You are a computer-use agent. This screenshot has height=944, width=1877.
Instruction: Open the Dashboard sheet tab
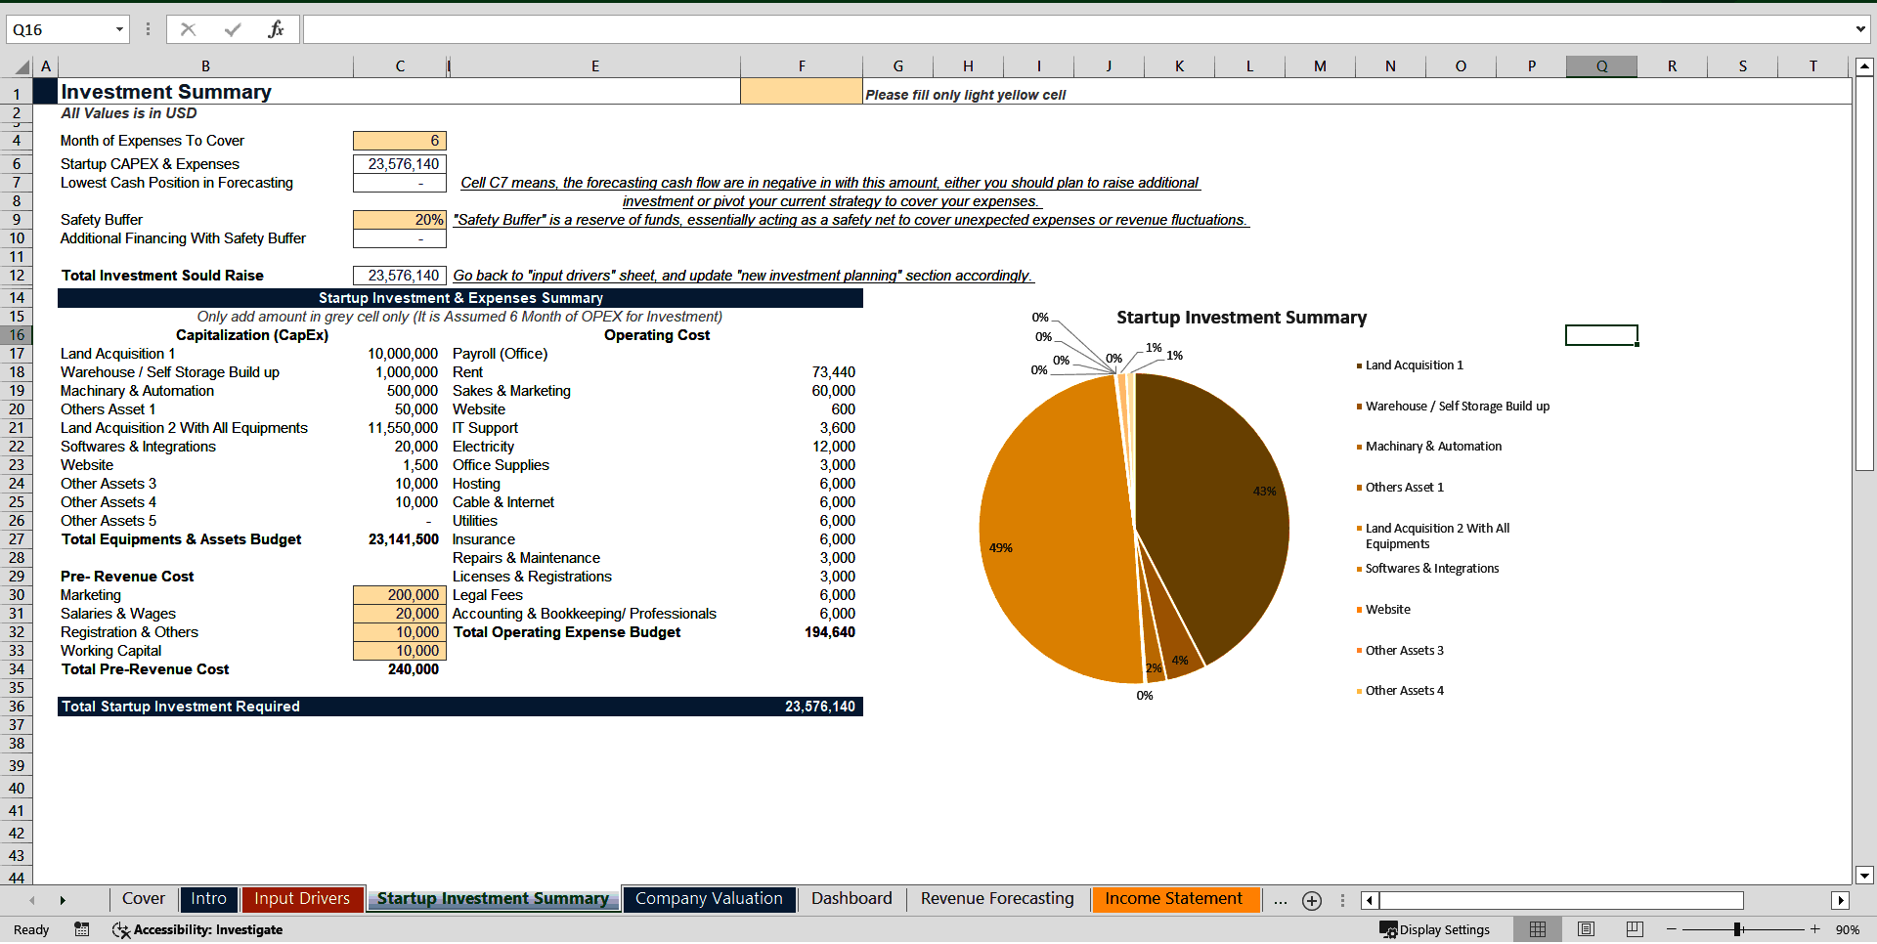[x=851, y=899]
